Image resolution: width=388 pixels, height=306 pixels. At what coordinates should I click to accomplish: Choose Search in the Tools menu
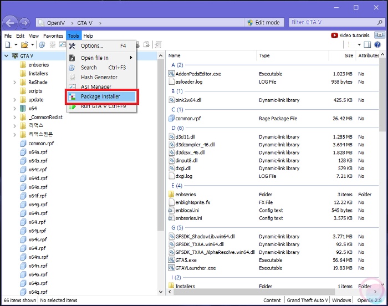click(101, 68)
